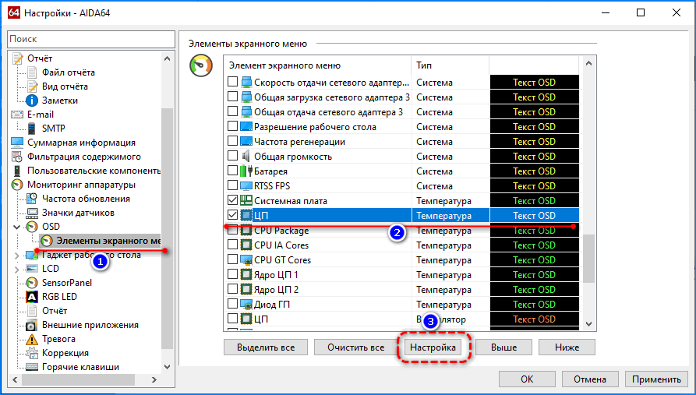Click Текст OSD swatch of Системная плата
This screenshot has width=696, height=395.
pos(535,200)
